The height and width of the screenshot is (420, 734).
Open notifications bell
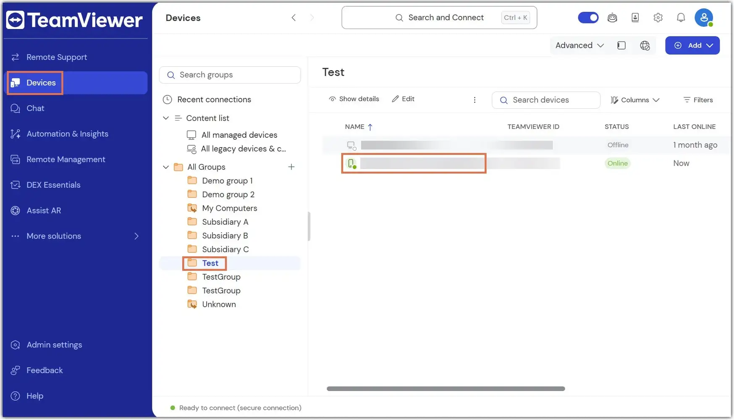681,18
